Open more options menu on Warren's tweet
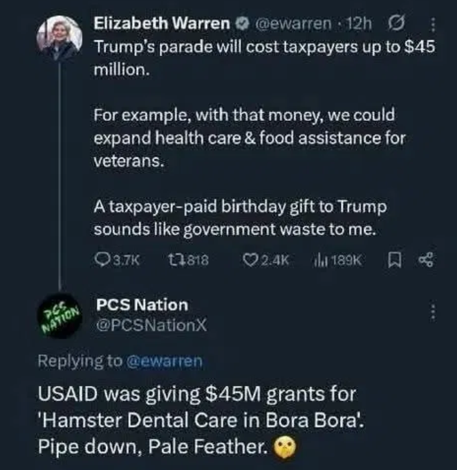The height and width of the screenshot is (470, 457). 432,25
